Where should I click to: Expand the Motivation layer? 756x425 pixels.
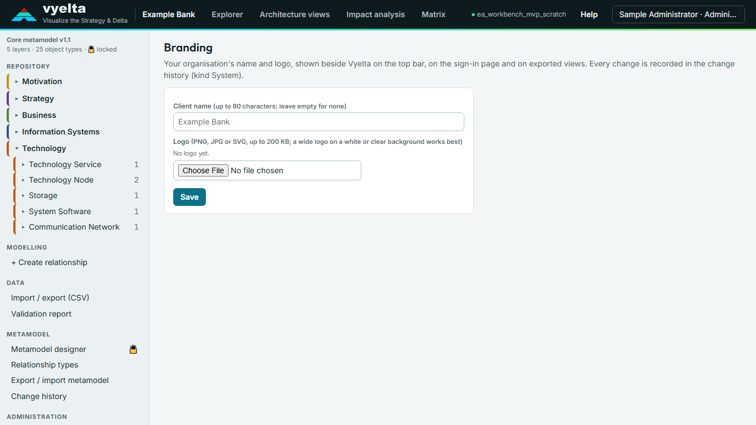click(17, 81)
